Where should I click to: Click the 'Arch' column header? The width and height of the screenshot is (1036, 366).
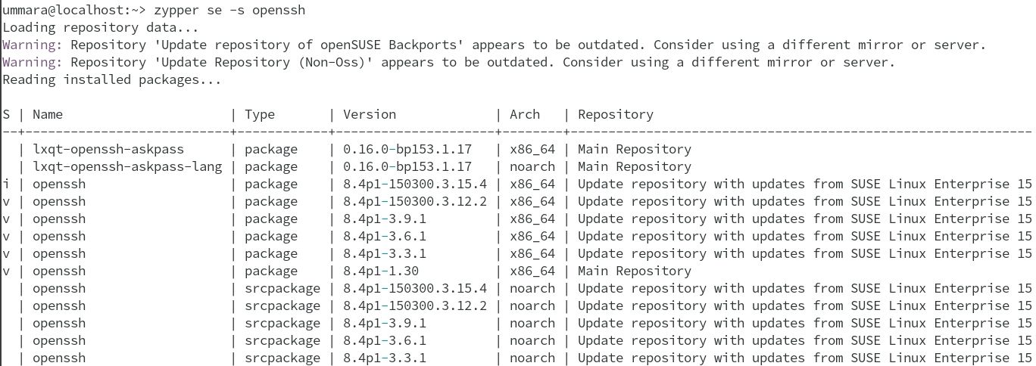tap(525, 115)
